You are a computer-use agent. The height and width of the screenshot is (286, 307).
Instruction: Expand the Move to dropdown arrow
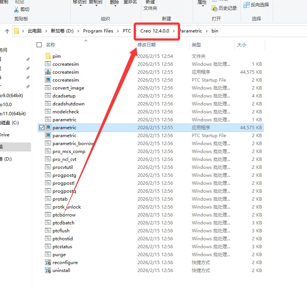pyautogui.click(x=80, y=6)
